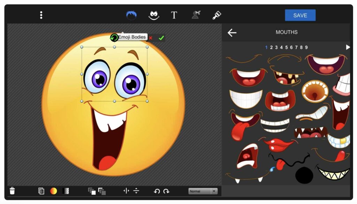This screenshot has width=357, height=204.
Task: Open mouths page 4
Action: pos(281,47)
